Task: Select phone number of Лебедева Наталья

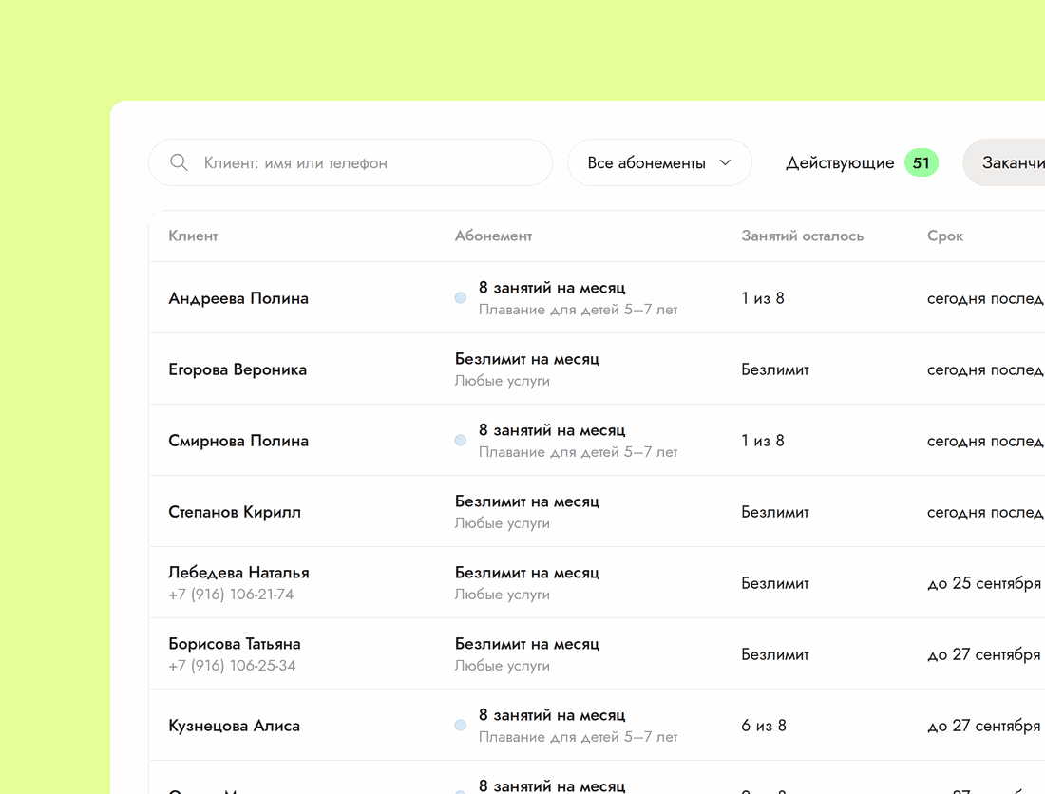Action: pos(231,595)
